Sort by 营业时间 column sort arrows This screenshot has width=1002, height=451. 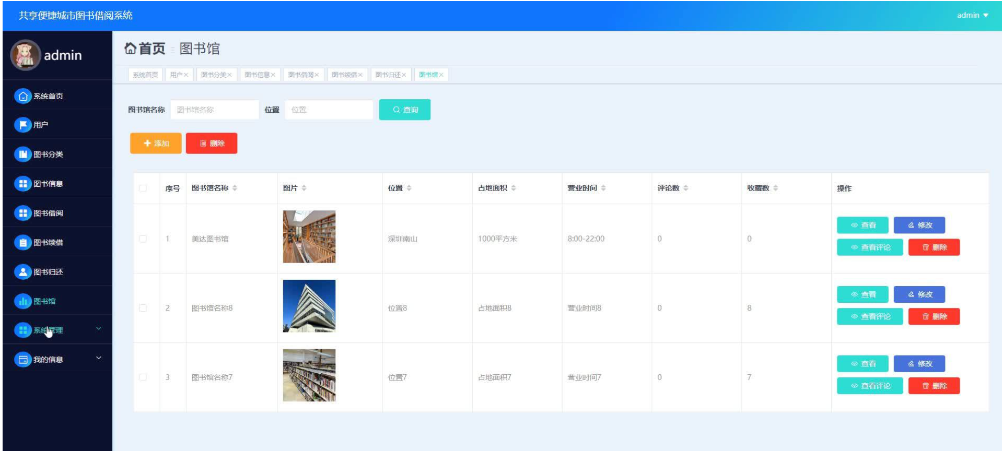coord(603,188)
